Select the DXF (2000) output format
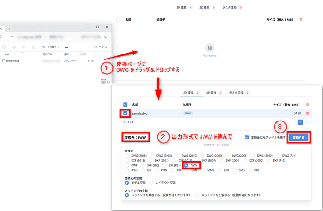 pyautogui.click(x=245, y=160)
